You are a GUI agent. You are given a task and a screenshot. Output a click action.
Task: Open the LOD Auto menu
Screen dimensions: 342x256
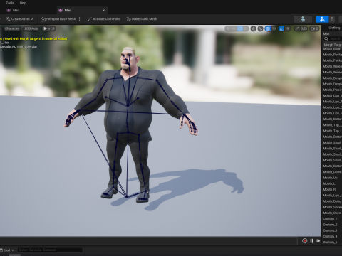tap(31, 28)
